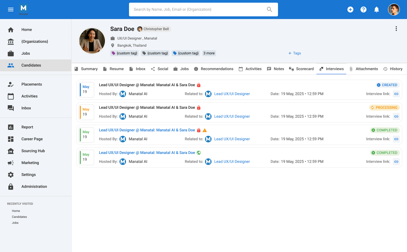Click the gray custom tag
The height and width of the screenshot is (252, 407).
coord(155,53)
